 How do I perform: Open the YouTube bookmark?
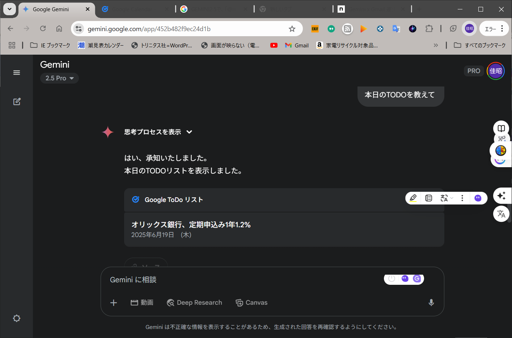274,45
